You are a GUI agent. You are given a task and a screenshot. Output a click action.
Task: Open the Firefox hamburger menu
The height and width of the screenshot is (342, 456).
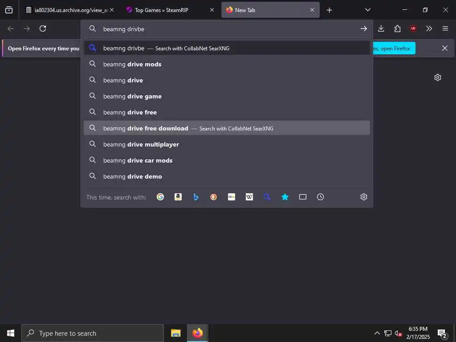point(445,28)
